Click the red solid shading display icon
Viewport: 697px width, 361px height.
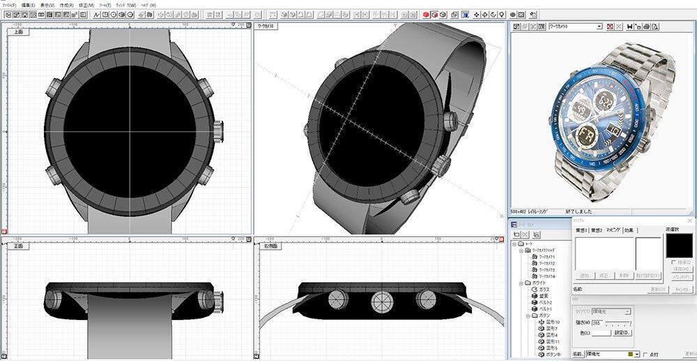(425, 14)
